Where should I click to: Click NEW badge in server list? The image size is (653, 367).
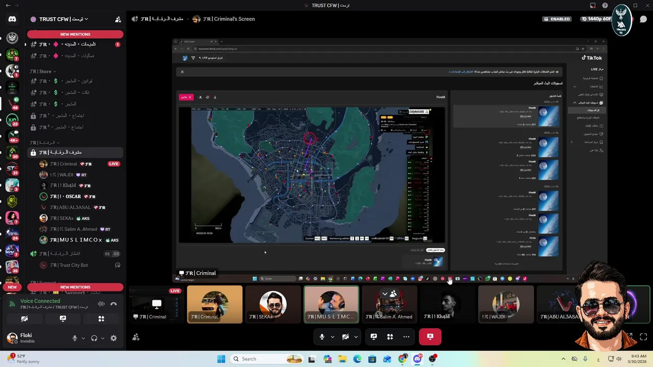click(x=12, y=287)
